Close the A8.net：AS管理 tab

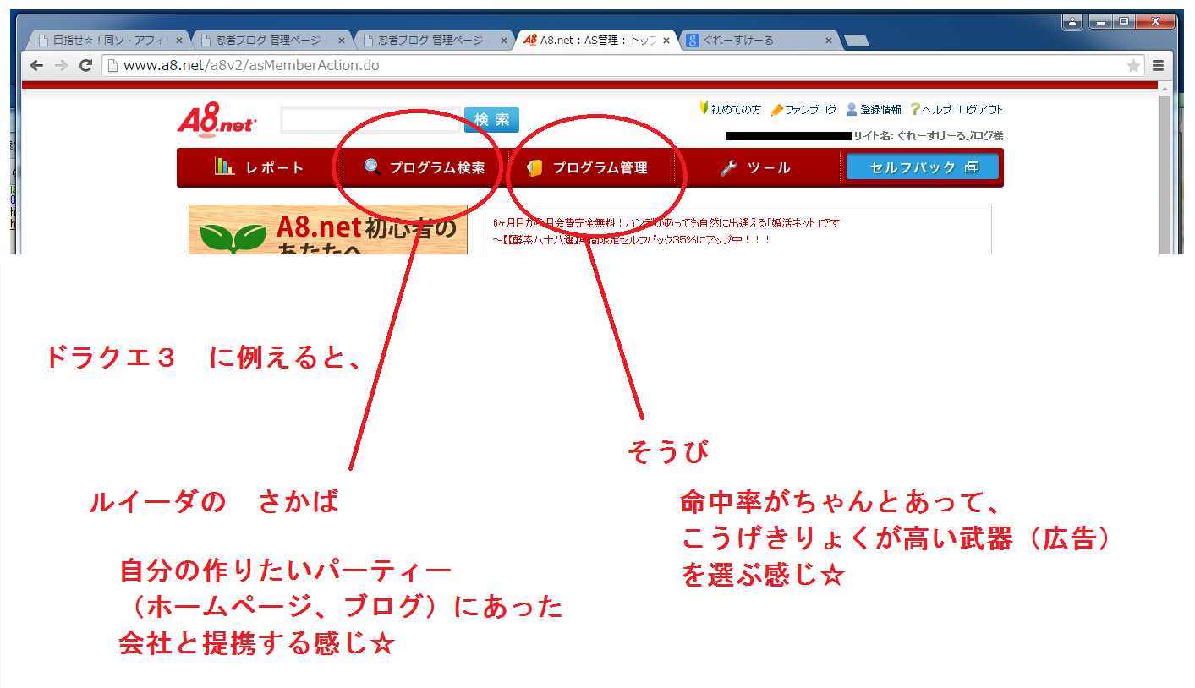tap(666, 41)
